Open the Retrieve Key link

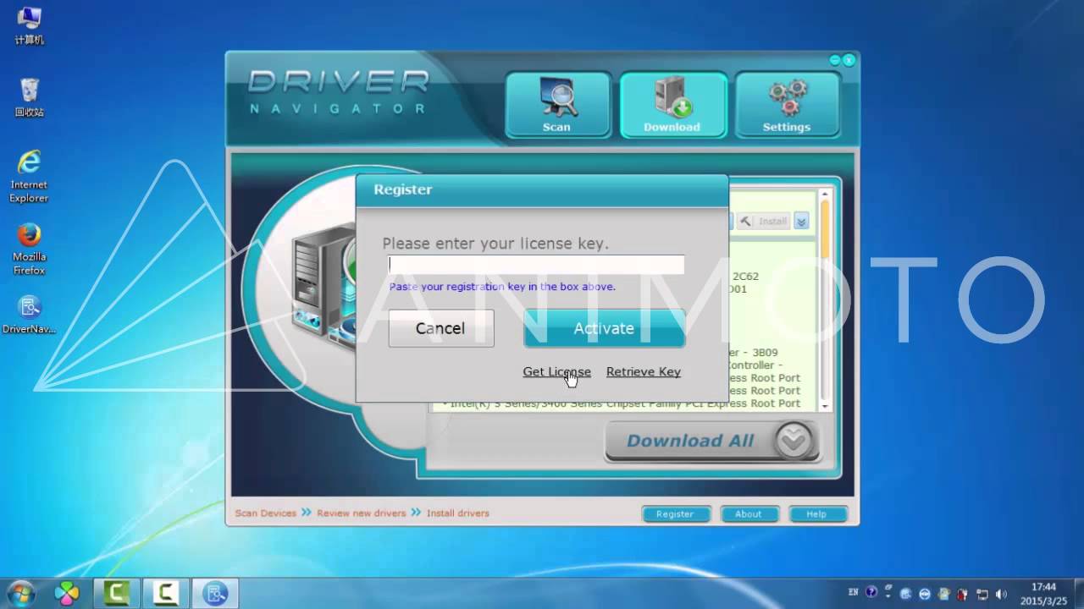coord(644,371)
